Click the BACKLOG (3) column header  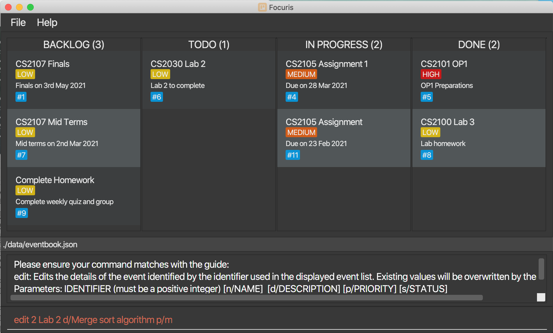point(73,45)
